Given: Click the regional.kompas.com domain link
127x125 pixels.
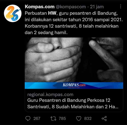Looking at the screenshot, I should (50, 95).
